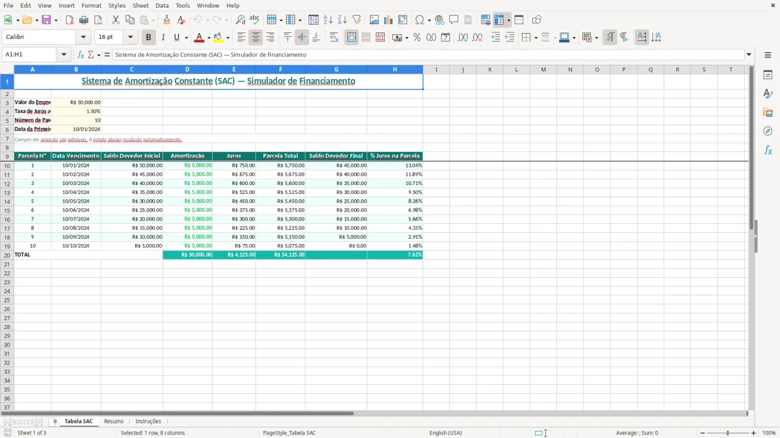Click the Print icon in toolbar
The width and height of the screenshot is (780, 438).
[x=84, y=20]
